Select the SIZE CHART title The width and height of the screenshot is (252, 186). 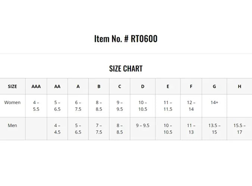(126, 69)
